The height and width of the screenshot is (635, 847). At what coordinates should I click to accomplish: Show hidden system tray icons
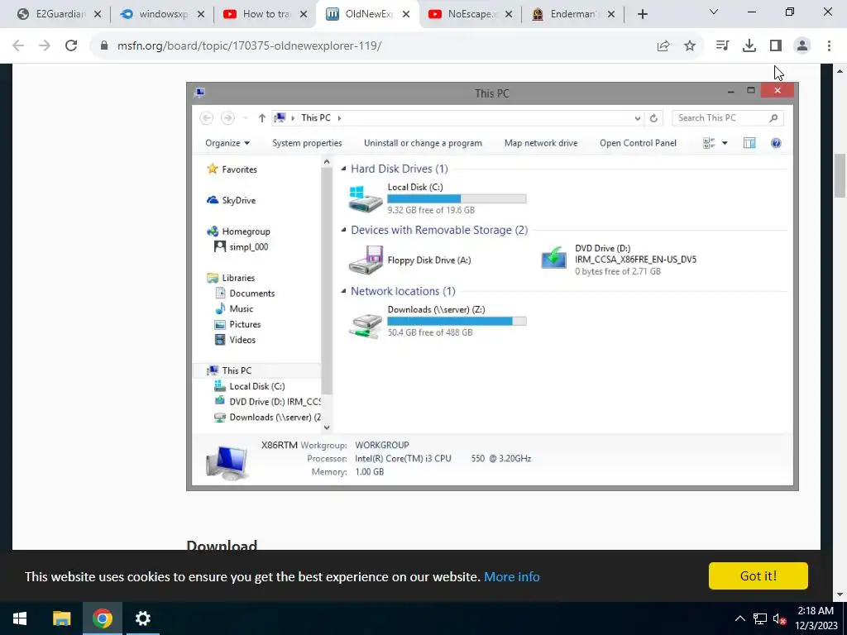click(740, 618)
